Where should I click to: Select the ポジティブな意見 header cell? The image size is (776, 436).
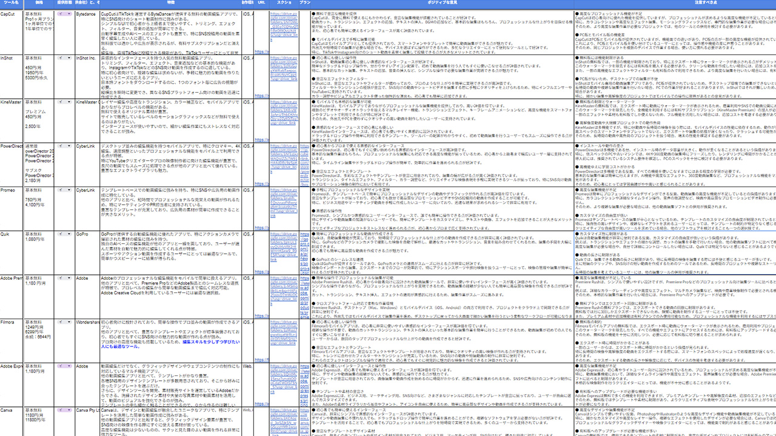click(x=443, y=4)
